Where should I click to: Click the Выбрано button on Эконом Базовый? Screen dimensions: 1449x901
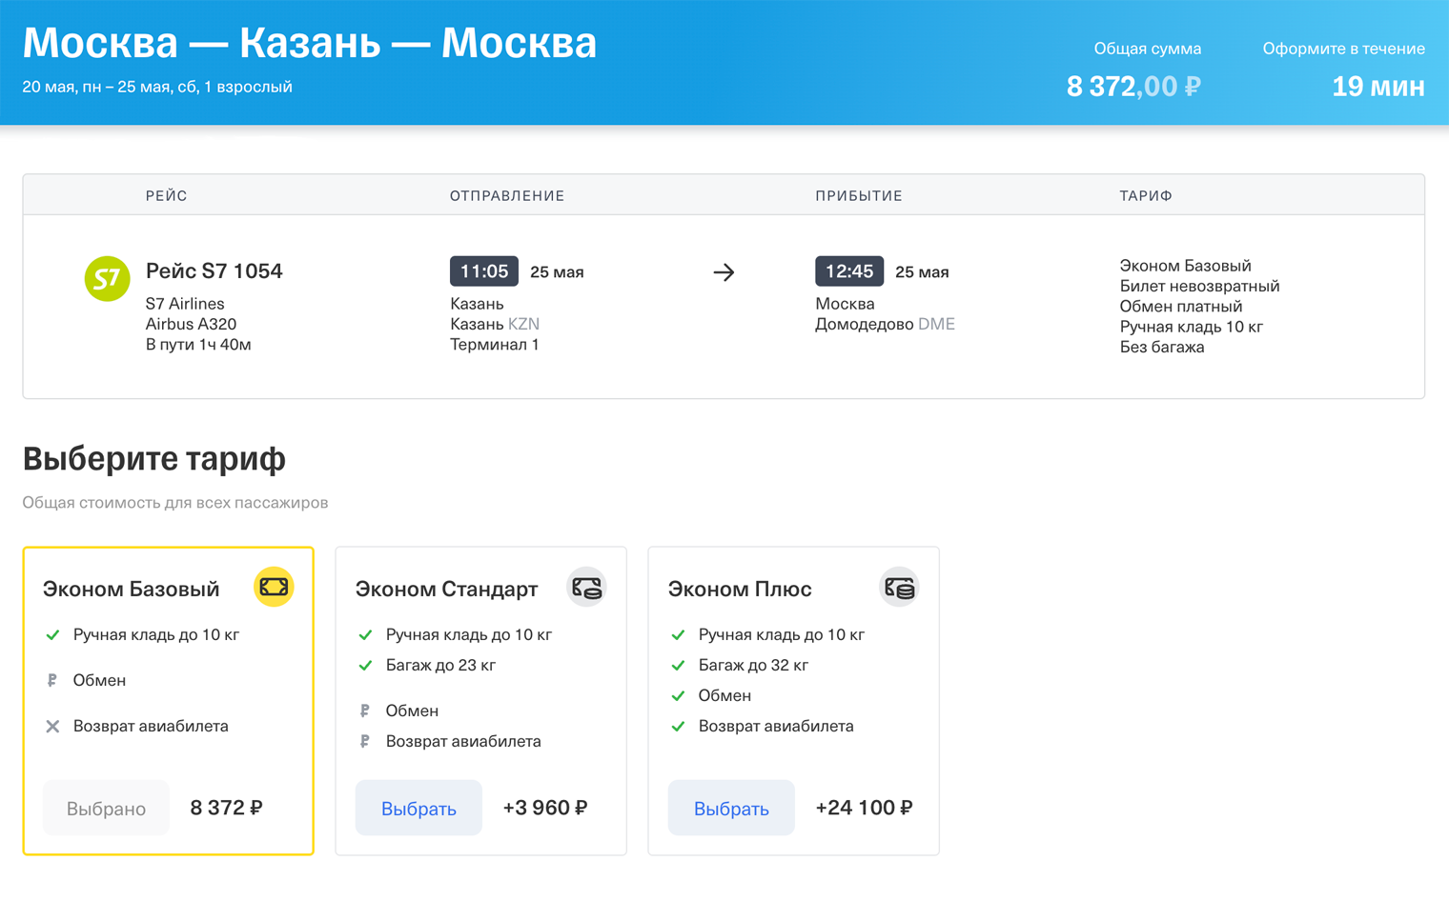click(106, 808)
